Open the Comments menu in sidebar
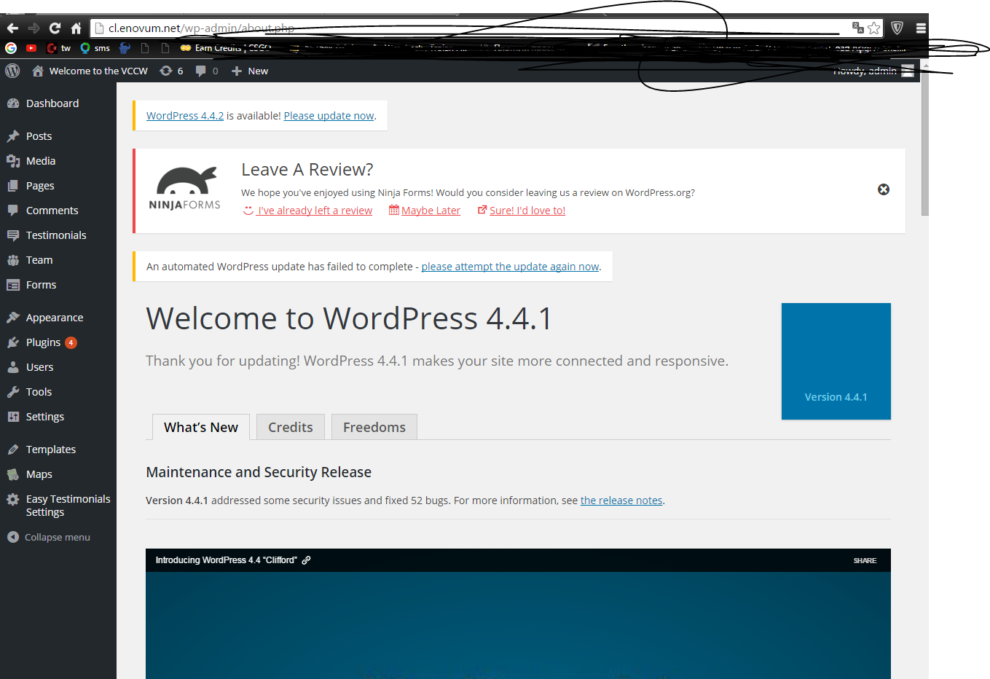 (x=58, y=211)
